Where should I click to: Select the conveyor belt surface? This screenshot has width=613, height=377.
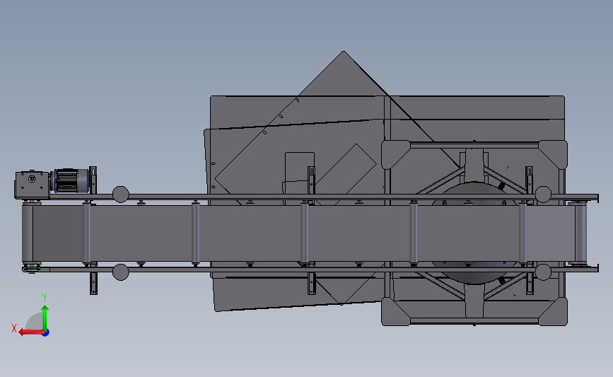[x=303, y=233]
